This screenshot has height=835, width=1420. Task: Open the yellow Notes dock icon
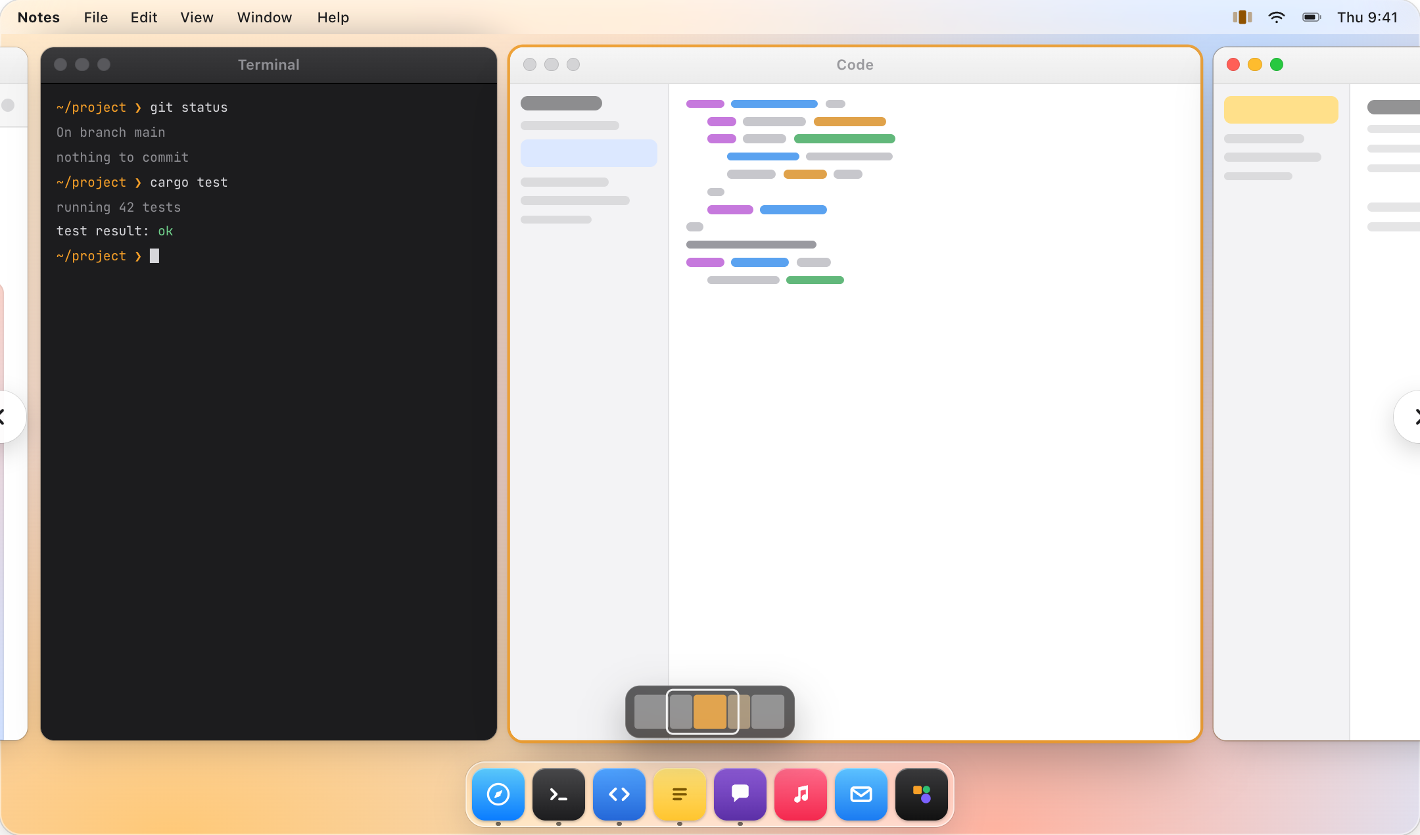click(679, 794)
